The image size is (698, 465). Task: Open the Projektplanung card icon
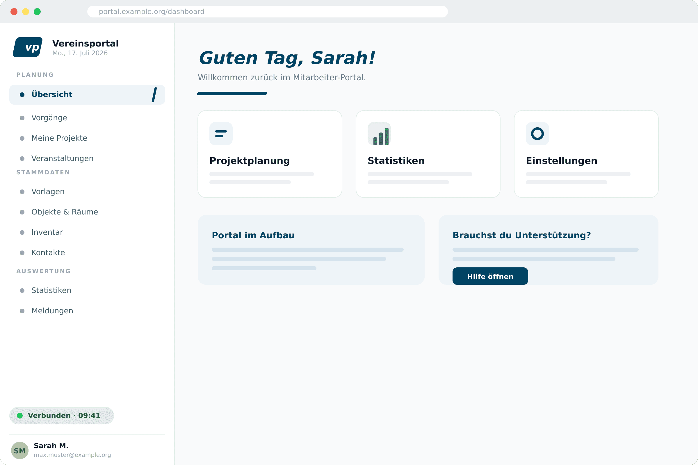pyautogui.click(x=221, y=134)
